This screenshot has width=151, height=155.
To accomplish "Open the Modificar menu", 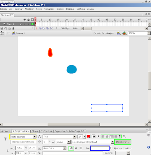I will click(29, 9).
